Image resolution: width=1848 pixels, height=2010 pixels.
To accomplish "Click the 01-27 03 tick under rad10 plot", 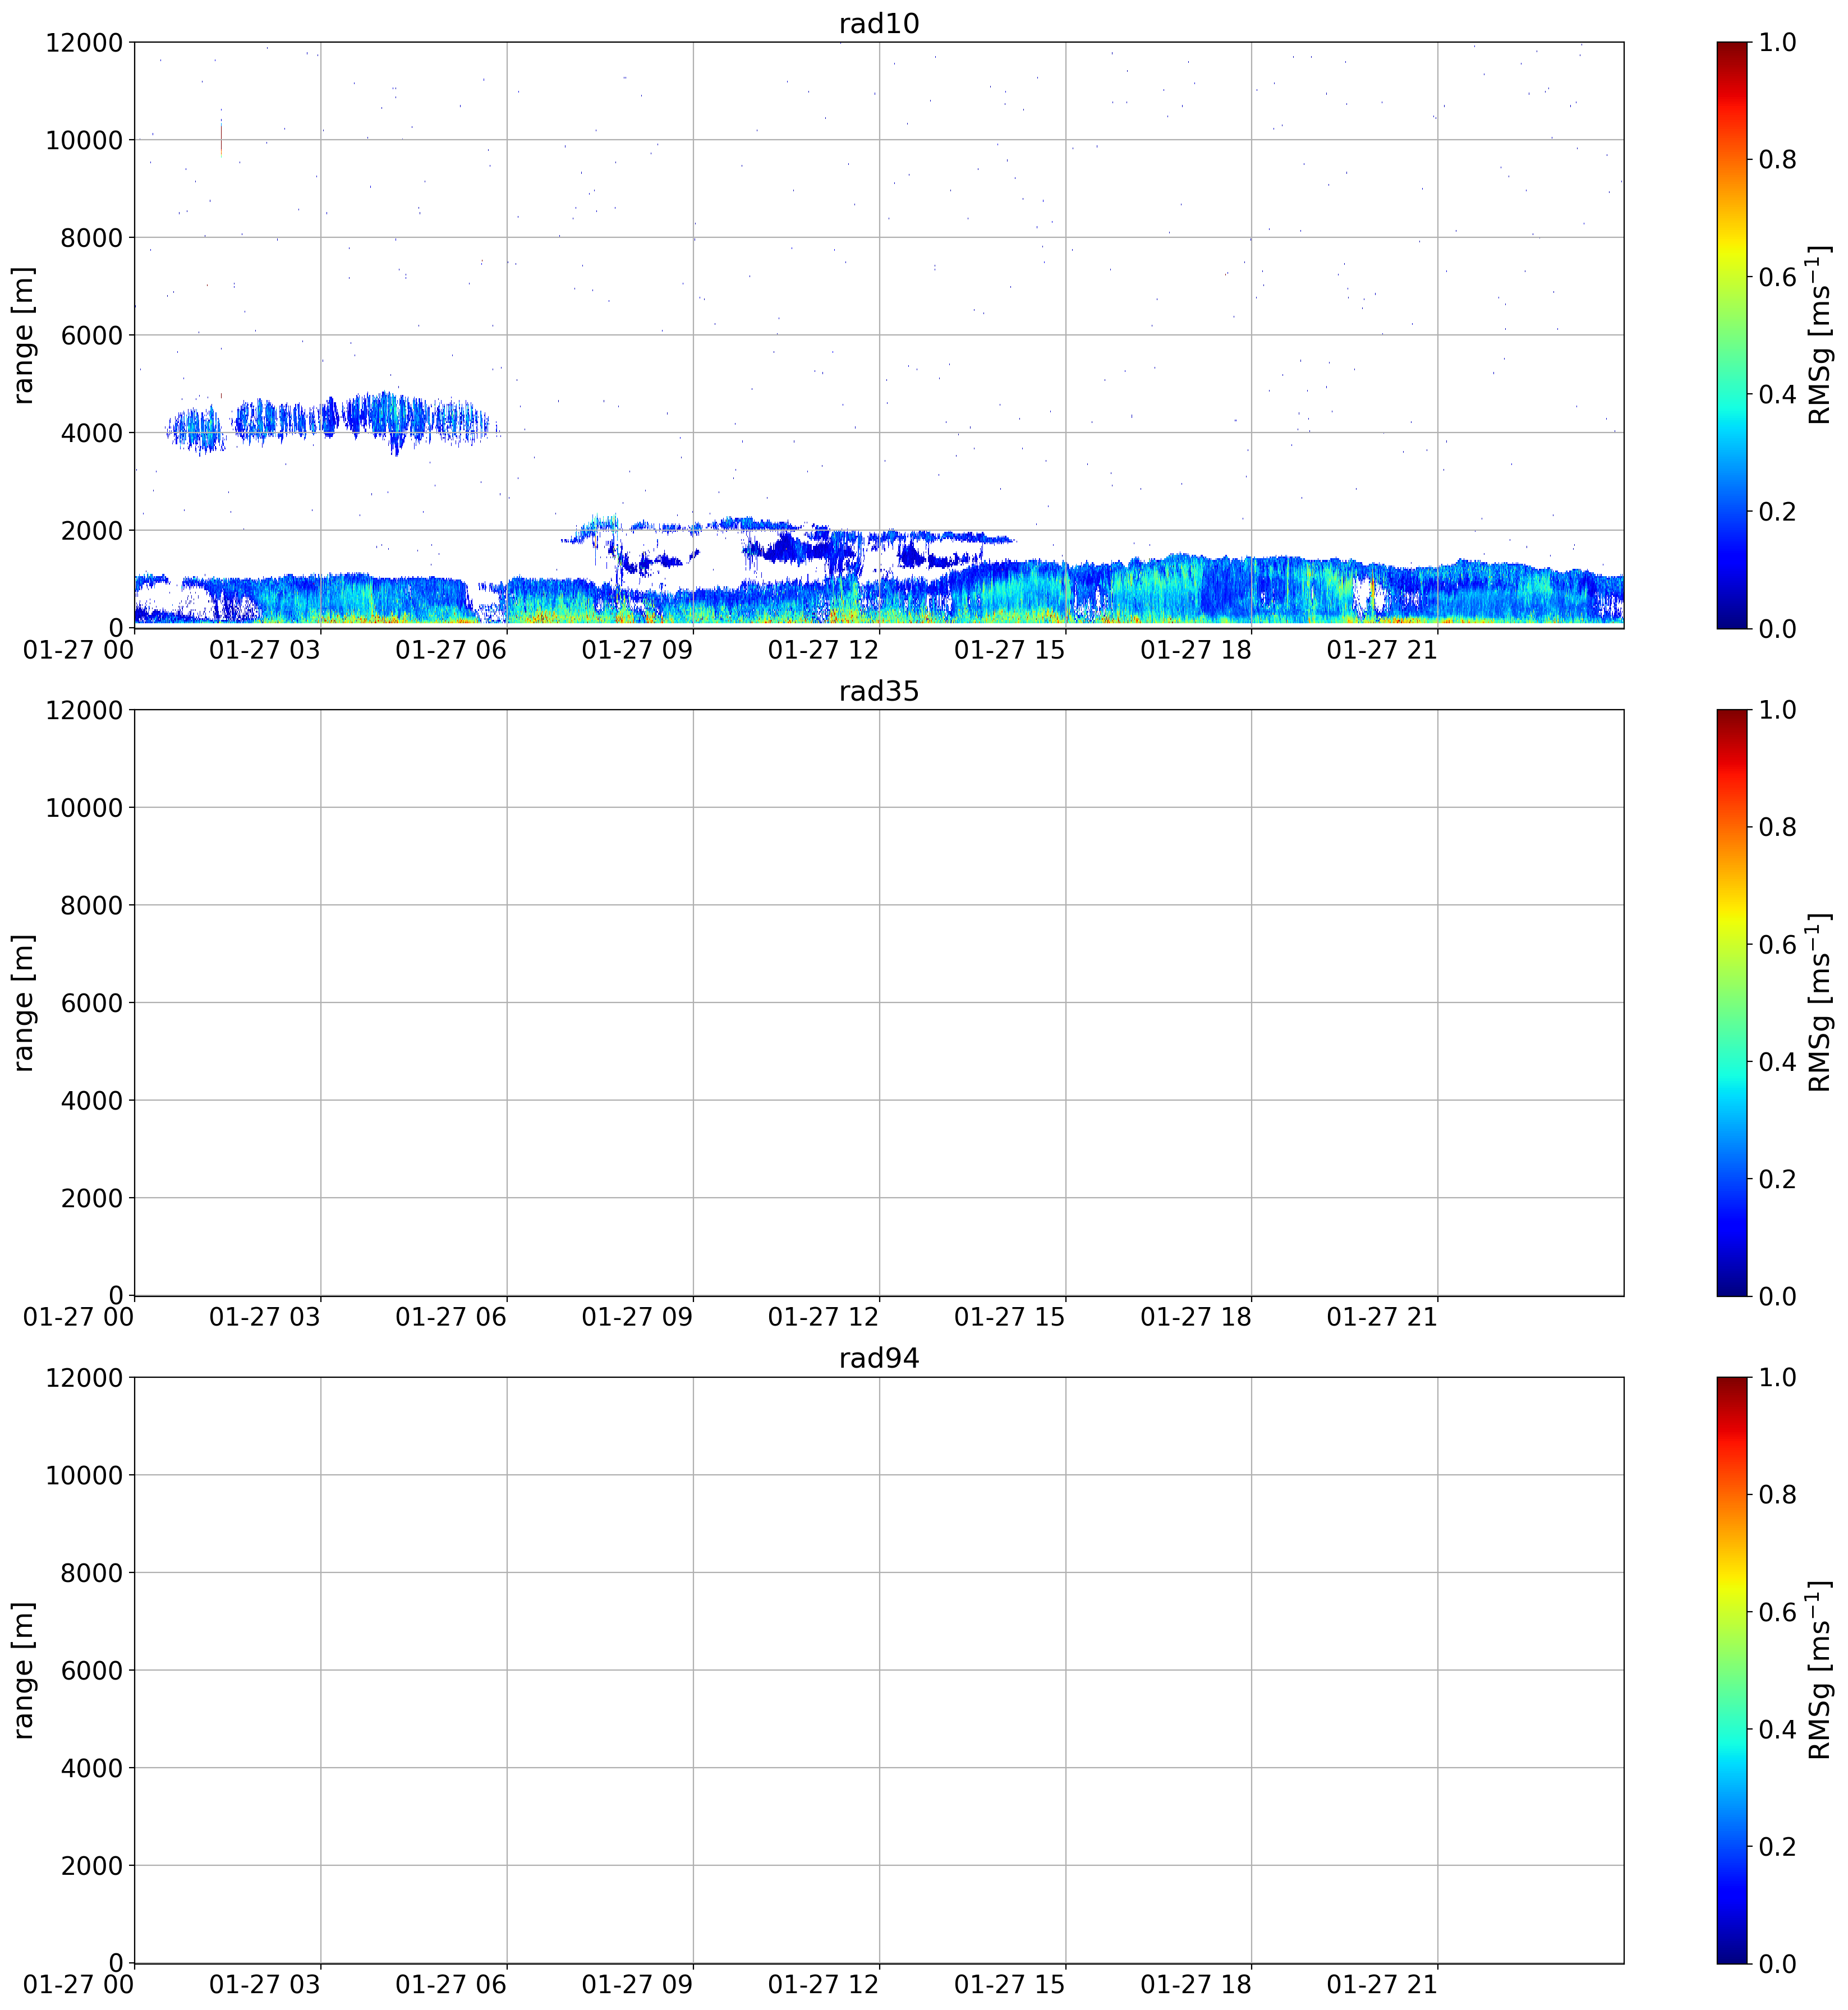I will tap(265, 650).
